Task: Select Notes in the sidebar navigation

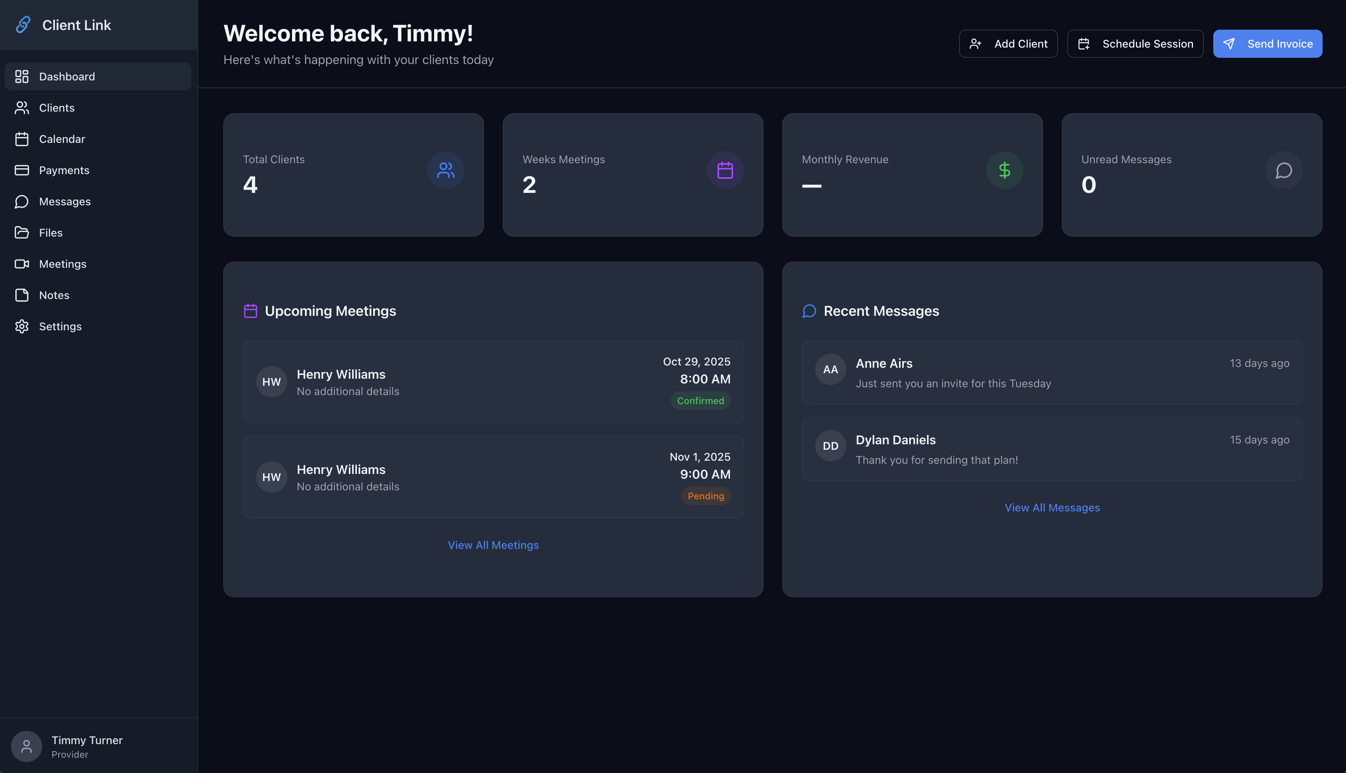Action: coord(53,295)
